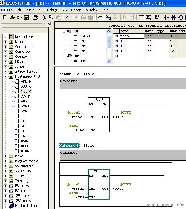
Task: Select DIV_R instruction in catalog
Action: (x=25, y=96)
